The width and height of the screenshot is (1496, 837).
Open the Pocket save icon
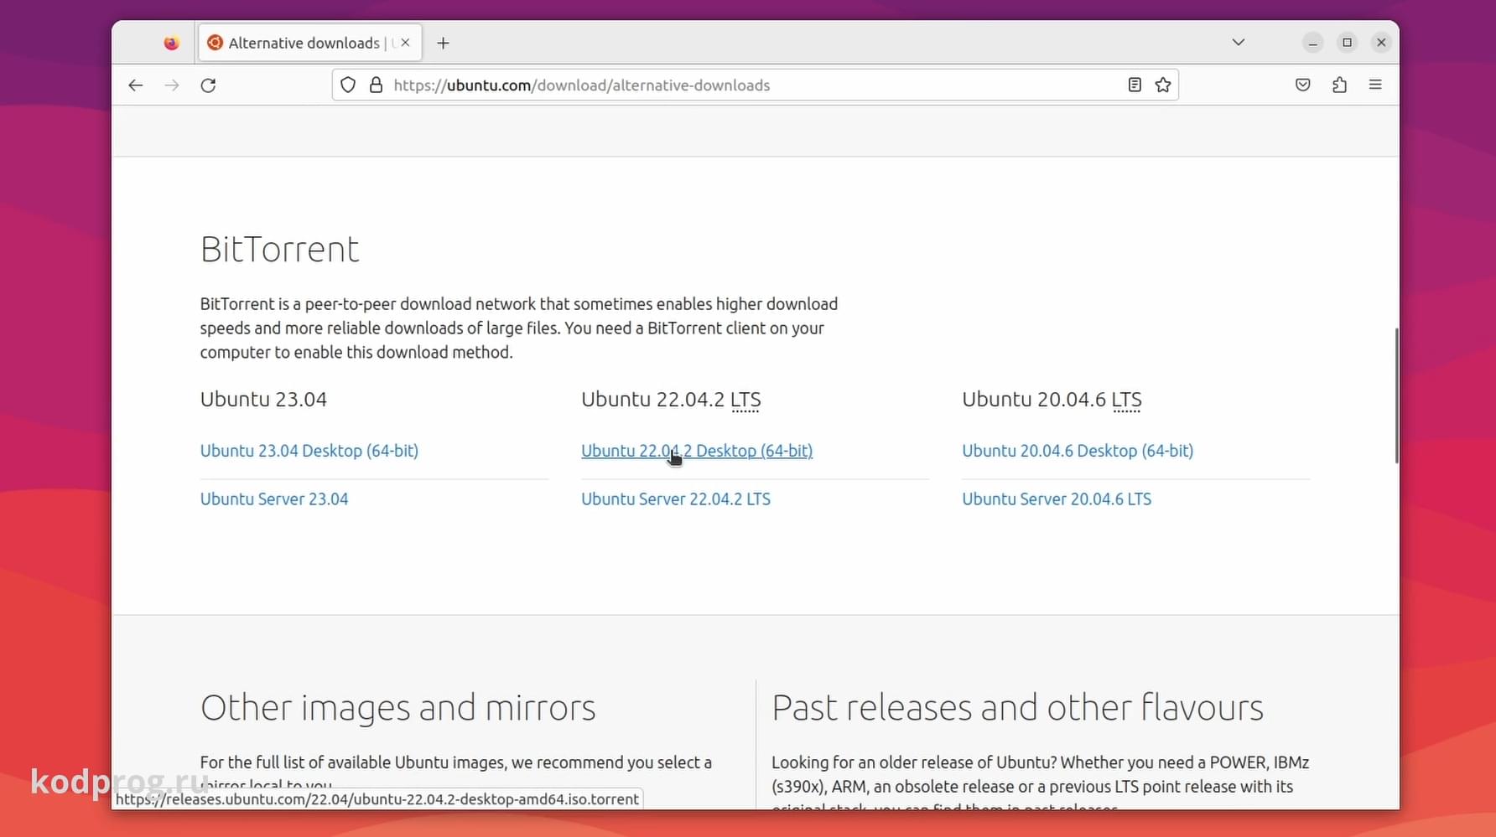[x=1303, y=85]
